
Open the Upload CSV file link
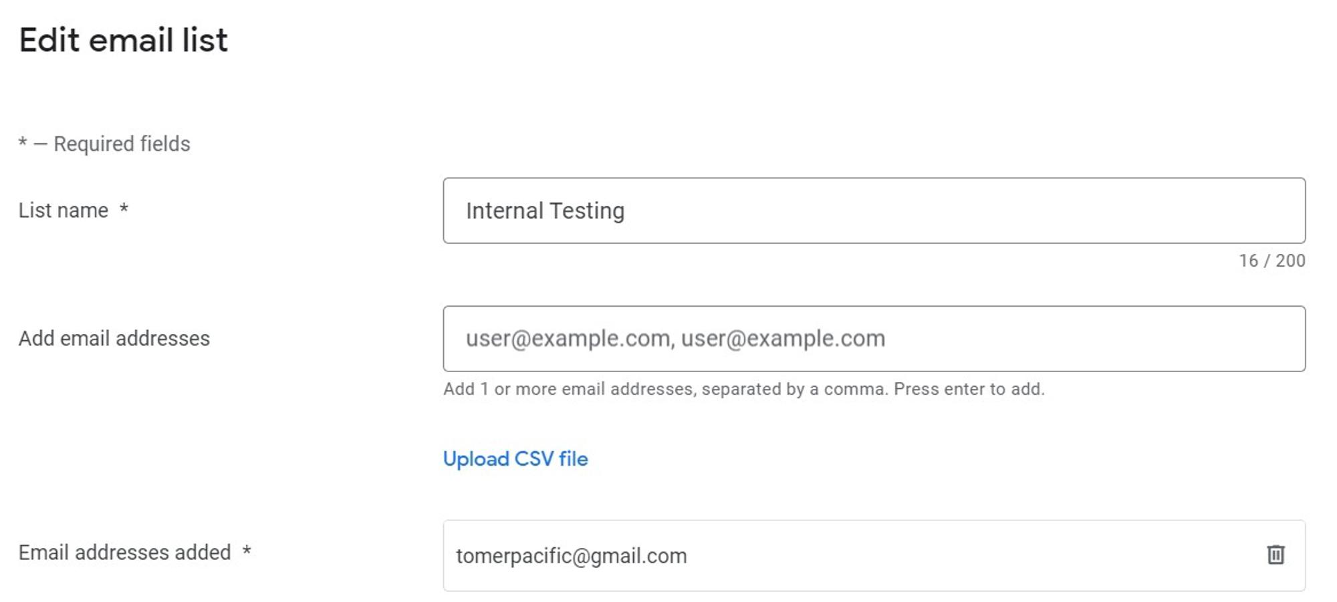click(515, 459)
